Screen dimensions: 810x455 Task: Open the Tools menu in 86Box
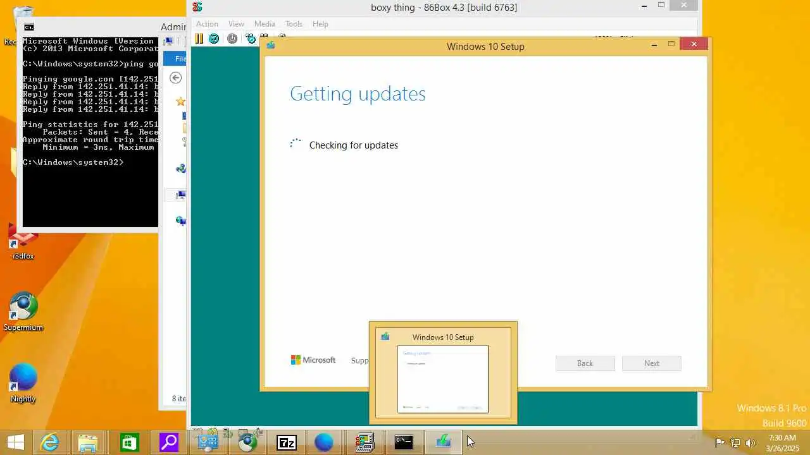click(x=294, y=24)
